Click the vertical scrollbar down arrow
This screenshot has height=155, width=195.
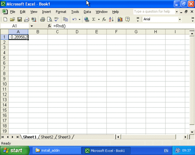click(x=192, y=132)
